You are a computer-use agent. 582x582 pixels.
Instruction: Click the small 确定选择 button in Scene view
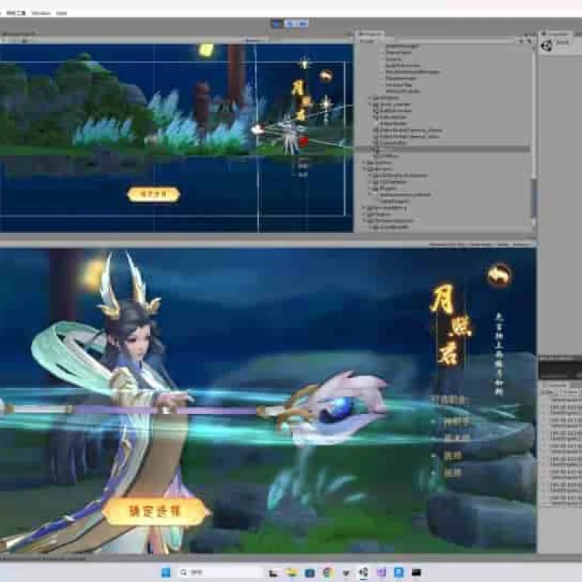click(154, 194)
